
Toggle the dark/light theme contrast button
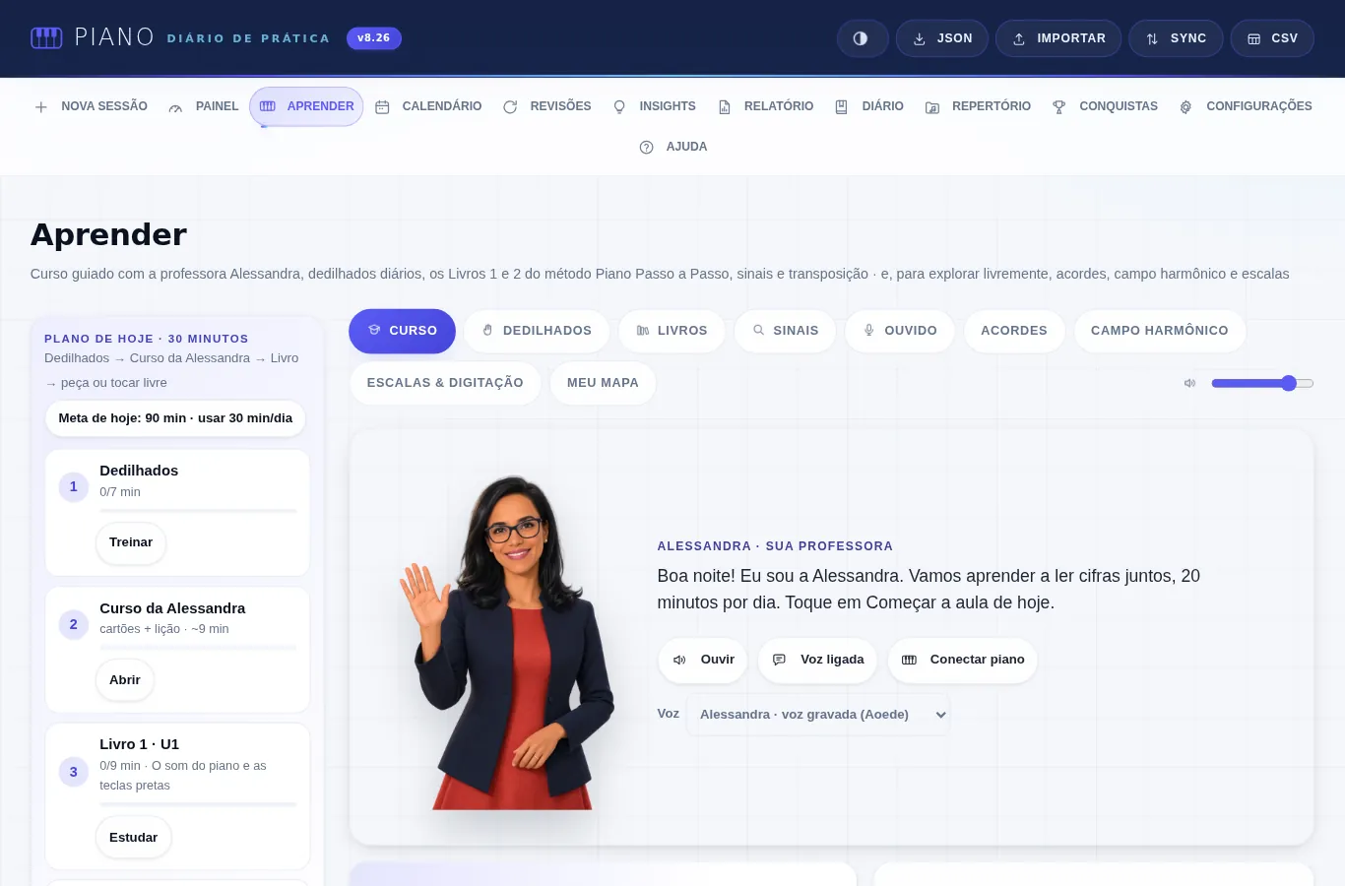pos(862,38)
